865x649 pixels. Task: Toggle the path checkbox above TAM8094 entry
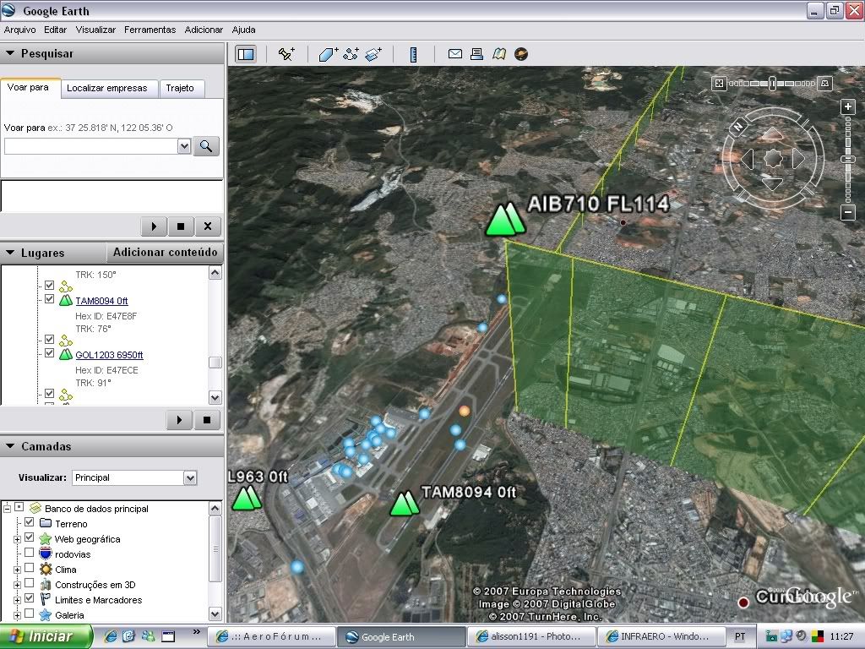click(x=49, y=285)
